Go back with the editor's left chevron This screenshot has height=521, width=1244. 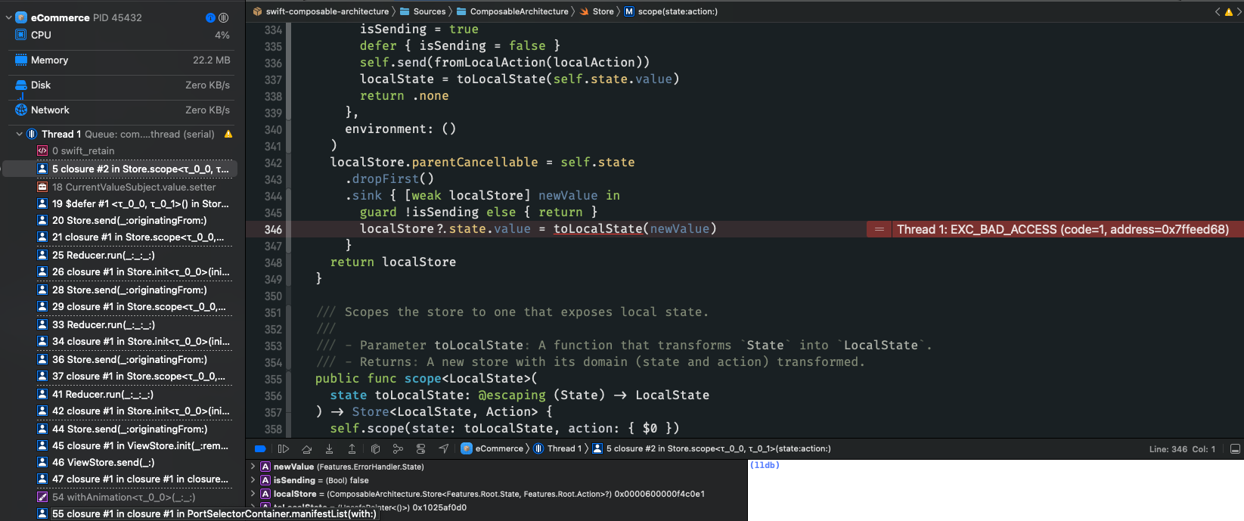1218,11
